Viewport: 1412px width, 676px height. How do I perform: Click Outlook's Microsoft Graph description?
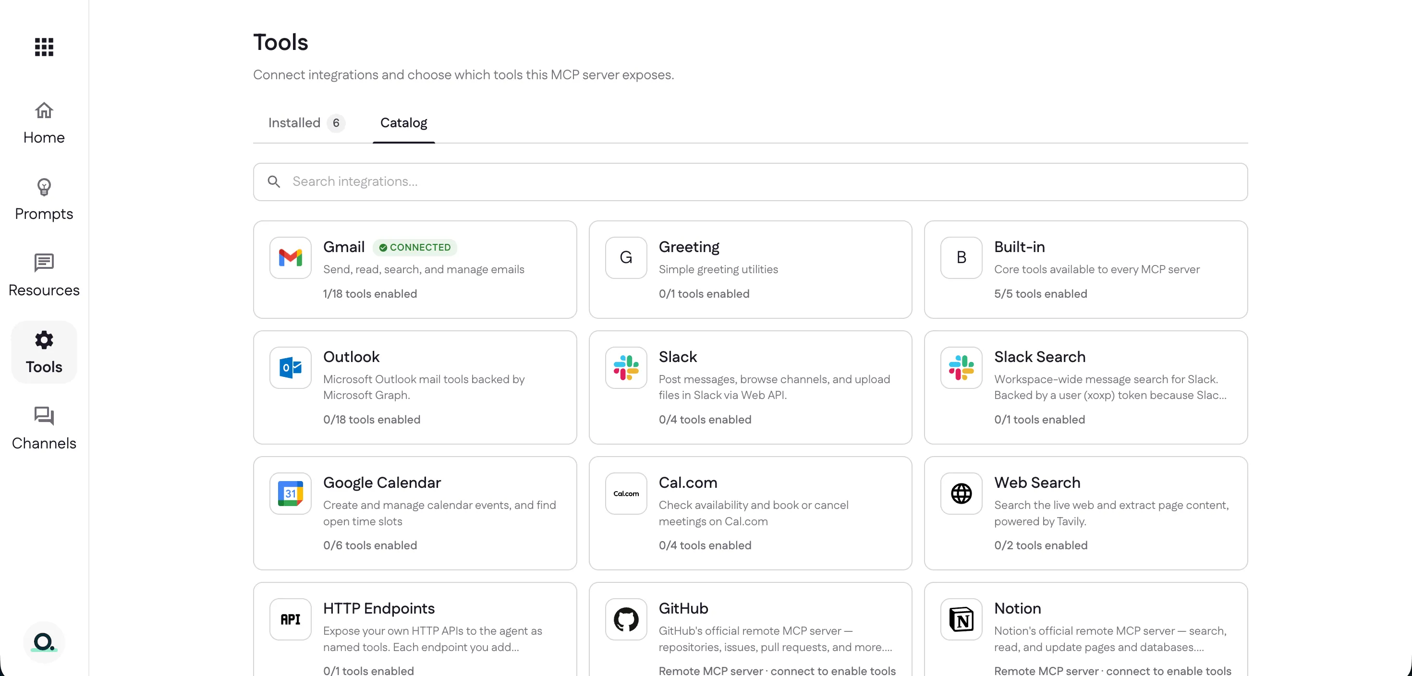point(424,387)
